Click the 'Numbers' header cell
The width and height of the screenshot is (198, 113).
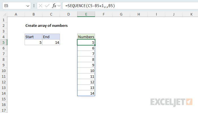tap(86, 37)
